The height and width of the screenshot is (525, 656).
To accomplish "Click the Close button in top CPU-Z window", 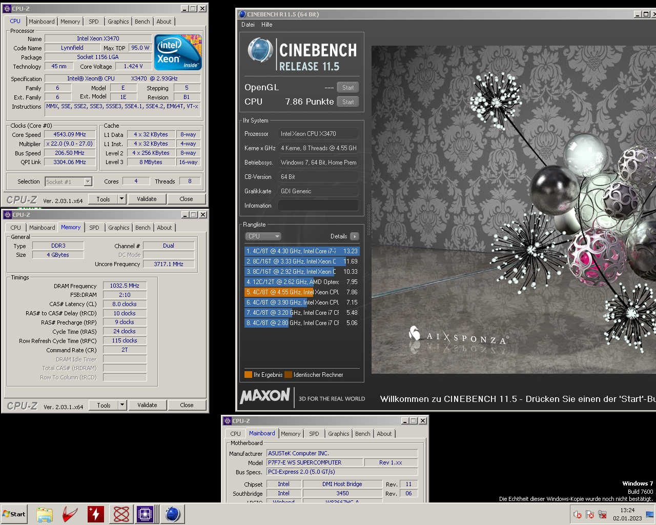I will click(x=186, y=199).
